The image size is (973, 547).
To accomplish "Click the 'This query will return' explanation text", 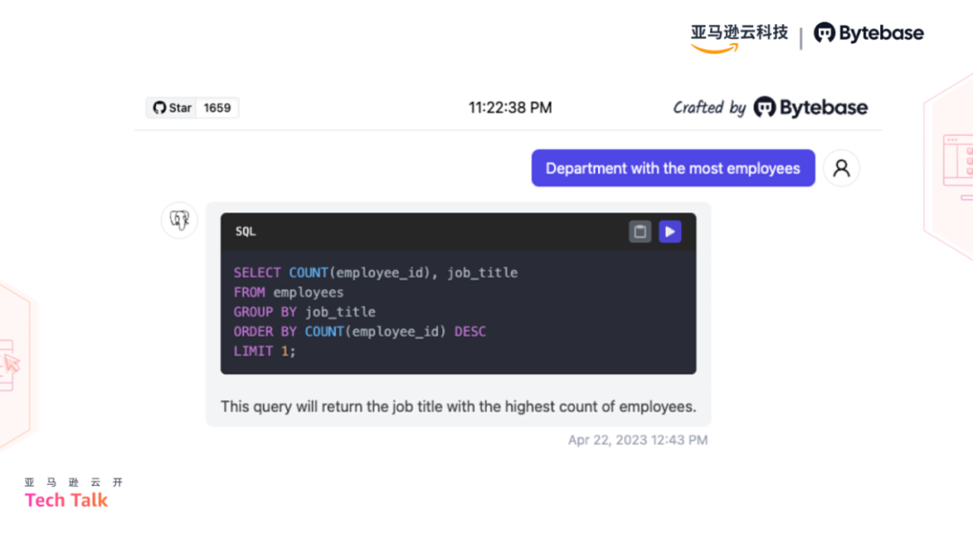I will click(x=459, y=407).
